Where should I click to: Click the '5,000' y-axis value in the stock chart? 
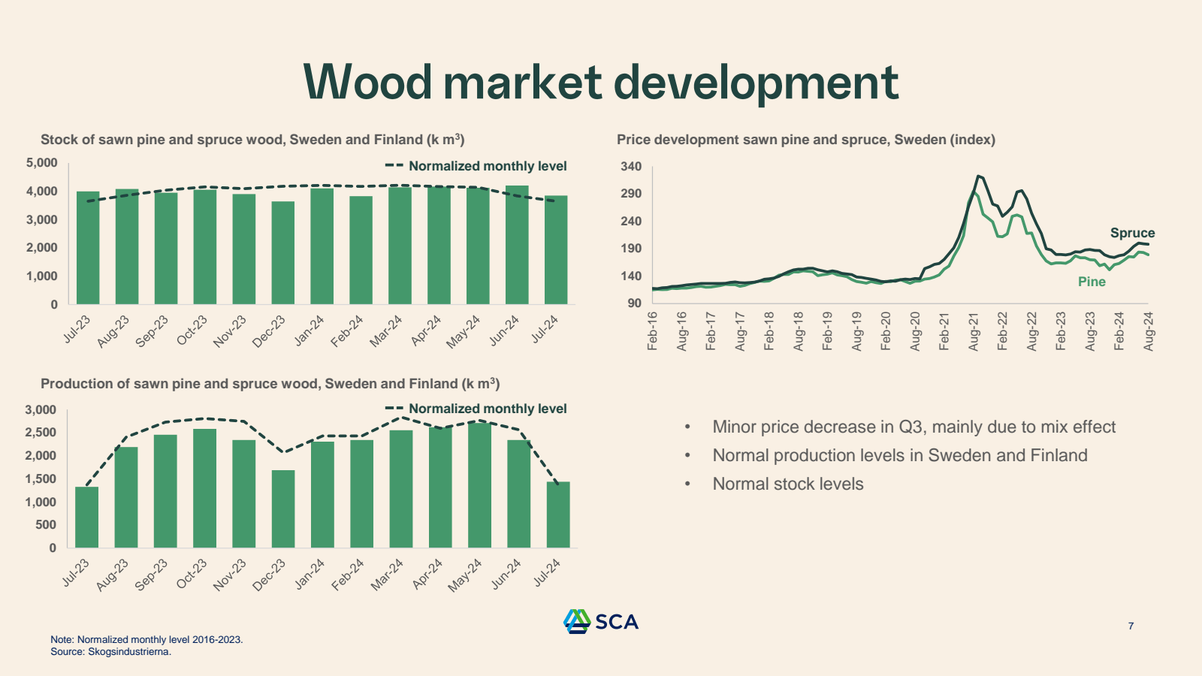click(42, 163)
